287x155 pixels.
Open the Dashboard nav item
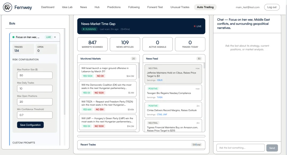click(48, 7)
